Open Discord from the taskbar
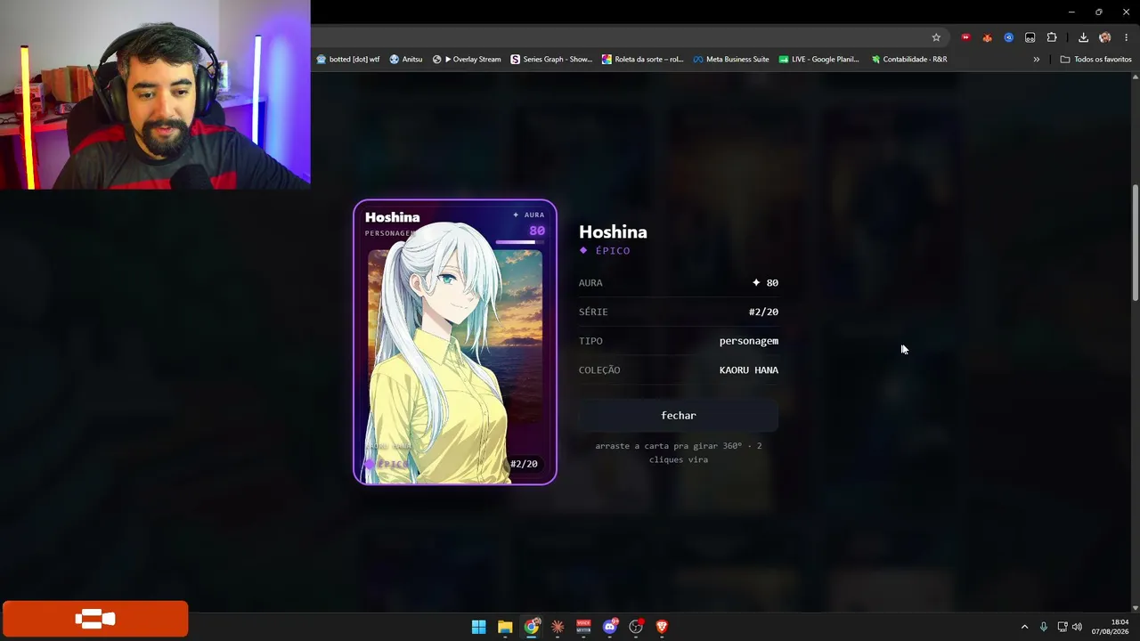The height and width of the screenshot is (641, 1140). click(x=610, y=627)
